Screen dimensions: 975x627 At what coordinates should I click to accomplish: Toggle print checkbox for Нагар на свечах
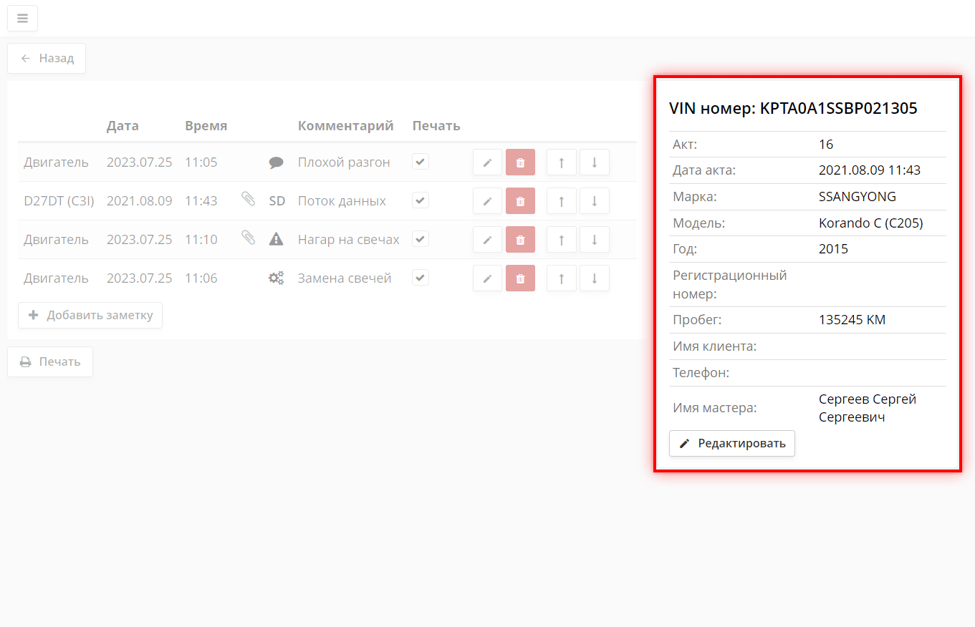pos(421,239)
